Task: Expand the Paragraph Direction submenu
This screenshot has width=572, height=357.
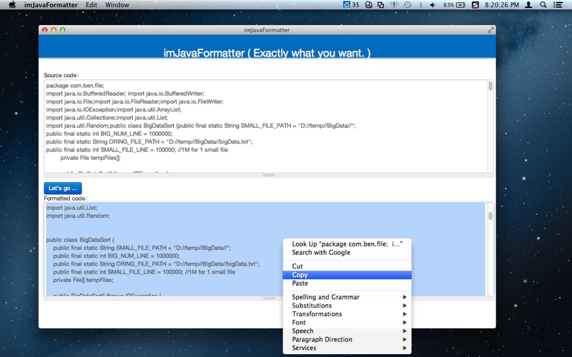Action: coord(347,340)
